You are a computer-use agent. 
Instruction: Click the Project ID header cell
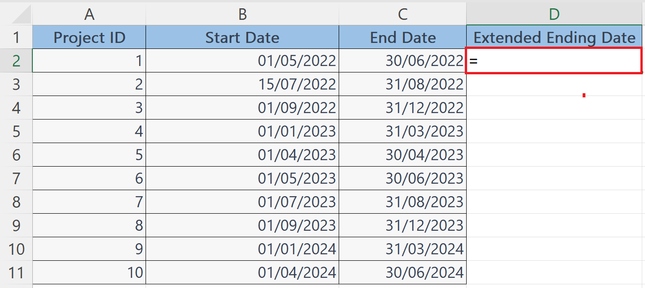coord(89,37)
